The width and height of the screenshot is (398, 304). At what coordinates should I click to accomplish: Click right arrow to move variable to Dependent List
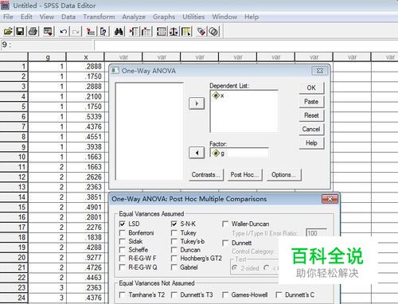(x=197, y=103)
